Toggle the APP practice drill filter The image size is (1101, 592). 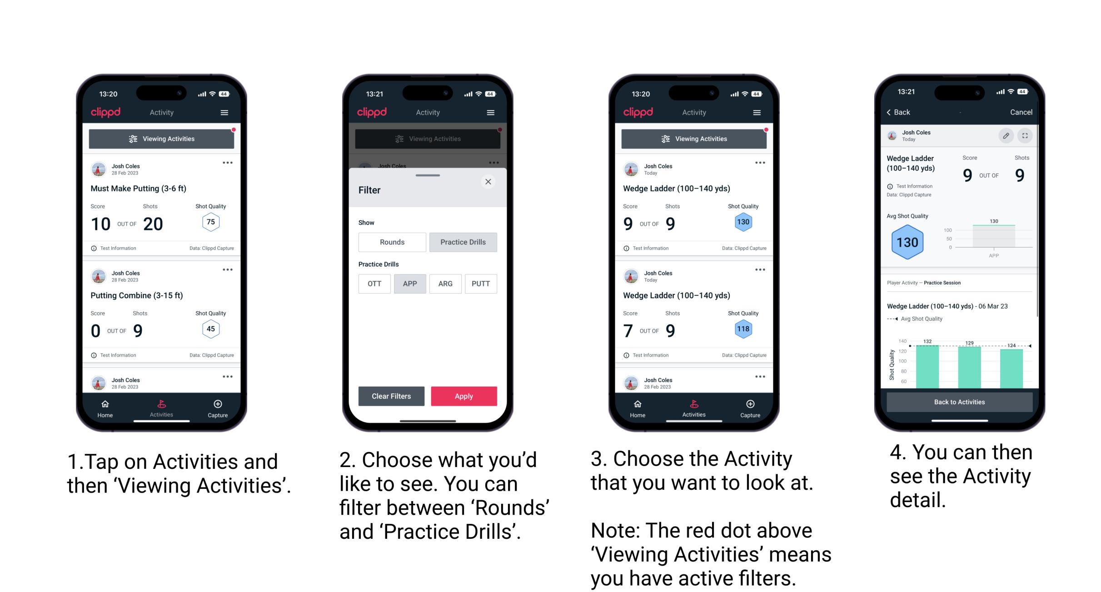coord(410,283)
